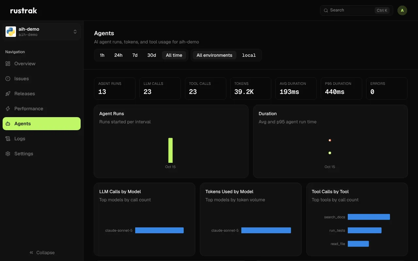
Task: Choose the All environments filter
Action: point(215,55)
